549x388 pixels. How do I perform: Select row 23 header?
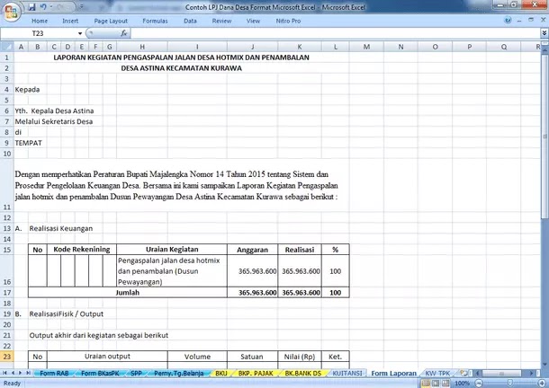point(6,357)
